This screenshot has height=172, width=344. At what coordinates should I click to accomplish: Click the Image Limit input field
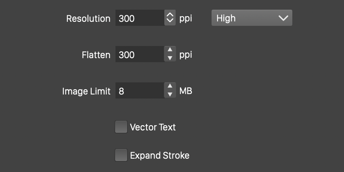[x=139, y=91]
